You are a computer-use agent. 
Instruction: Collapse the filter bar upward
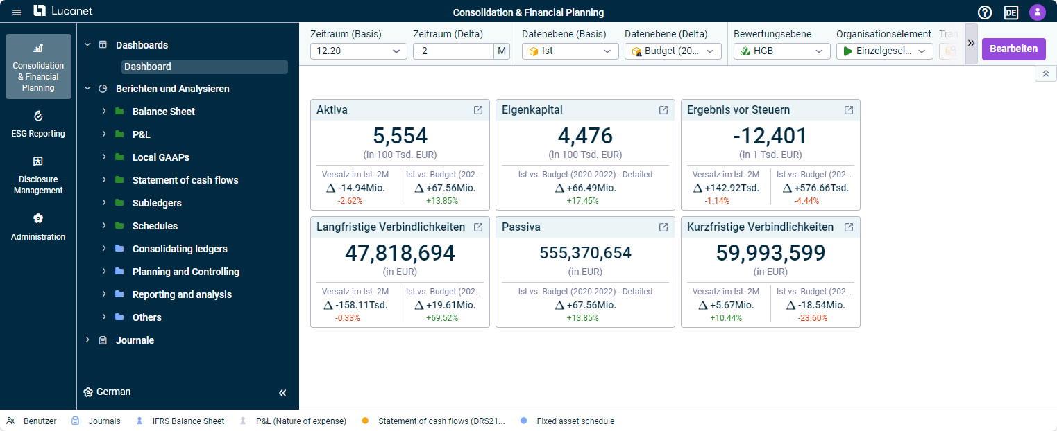[1046, 73]
